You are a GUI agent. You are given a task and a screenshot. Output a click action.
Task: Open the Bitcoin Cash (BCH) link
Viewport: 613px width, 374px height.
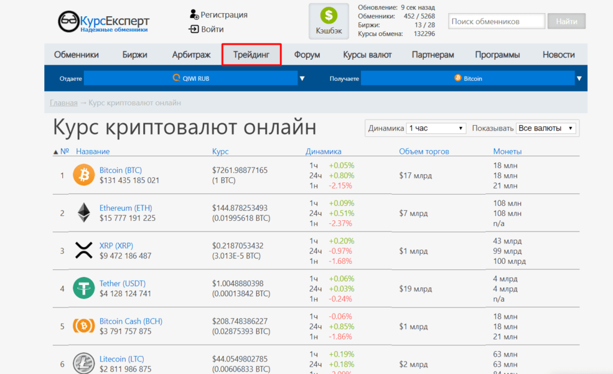click(x=131, y=321)
